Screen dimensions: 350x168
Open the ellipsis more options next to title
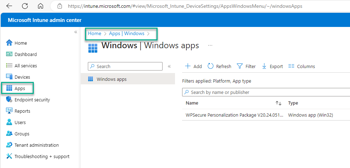(210, 45)
